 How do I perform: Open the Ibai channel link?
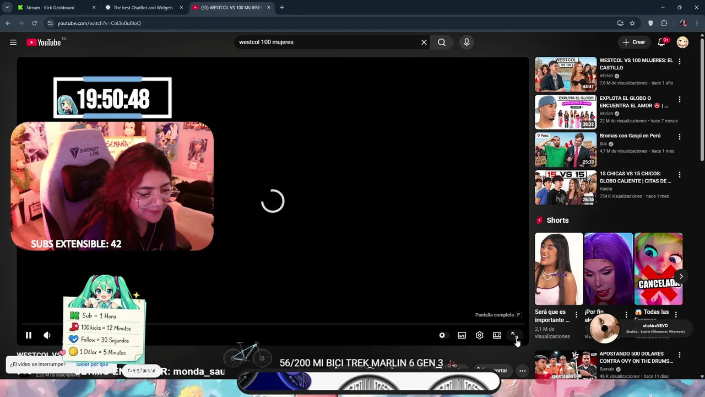[x=604, y=144]
